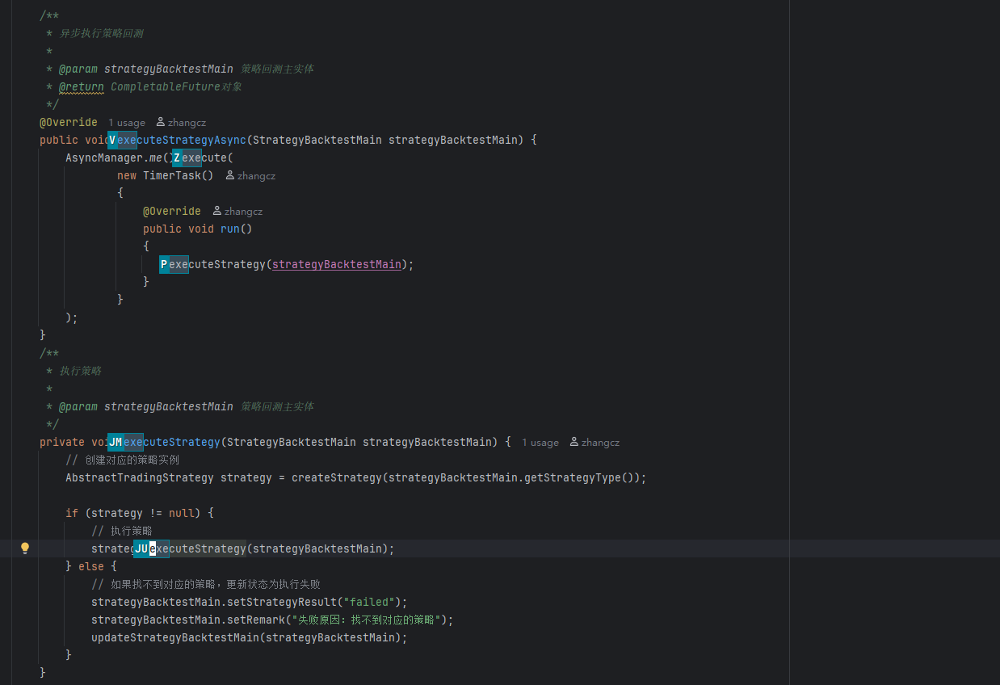Viewport: 1000px width, 685px height.
Task: Click the author icon beside TimerTask()
Action: (230, 175)
